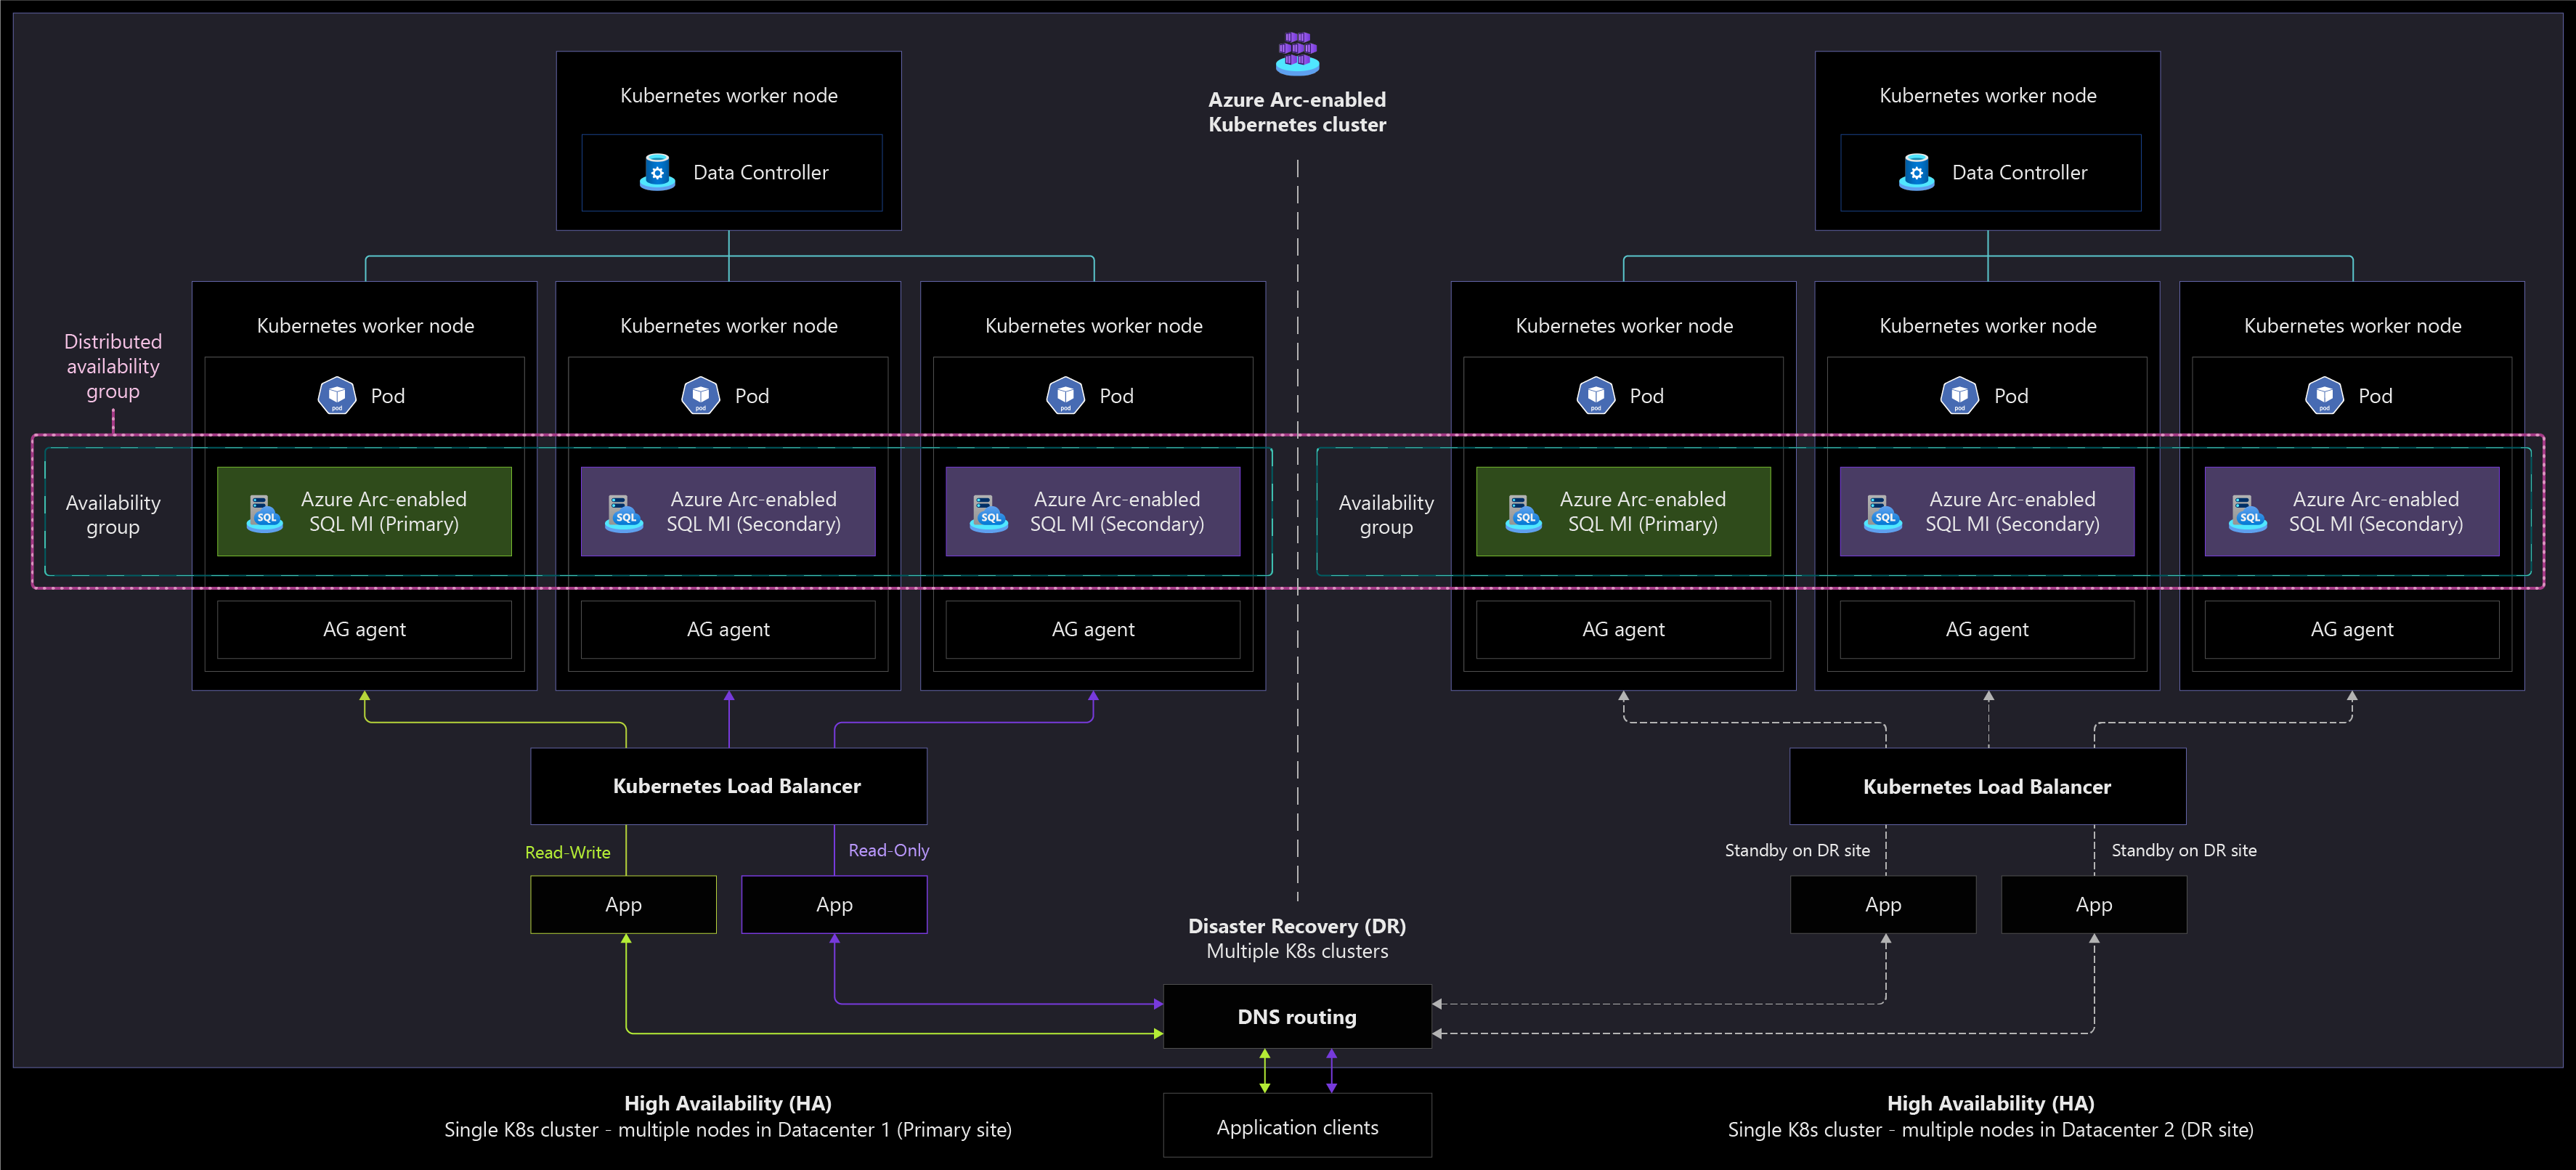Click 'Kubernetes worker node' title above Datacenter 1 Data Controller

tap(729, 95)
